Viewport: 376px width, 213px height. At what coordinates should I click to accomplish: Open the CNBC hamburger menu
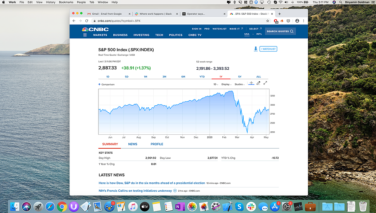85,35
